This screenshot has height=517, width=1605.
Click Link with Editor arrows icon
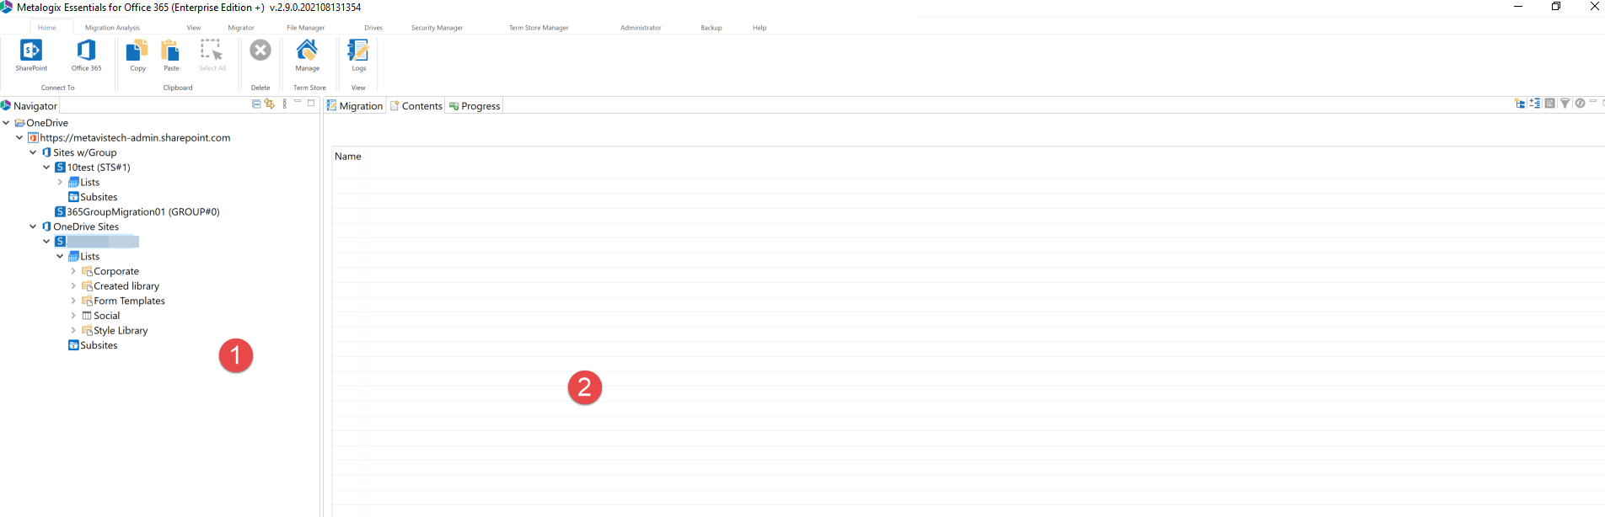tap(270, 104)
